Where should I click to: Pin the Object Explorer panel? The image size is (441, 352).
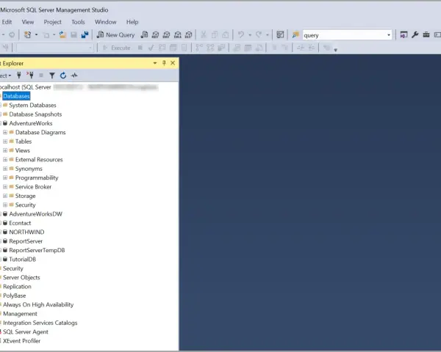[x=164, y=63]
